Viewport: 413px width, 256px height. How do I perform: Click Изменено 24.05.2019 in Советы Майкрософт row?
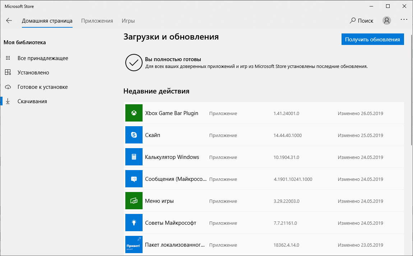tap(360, 223)
